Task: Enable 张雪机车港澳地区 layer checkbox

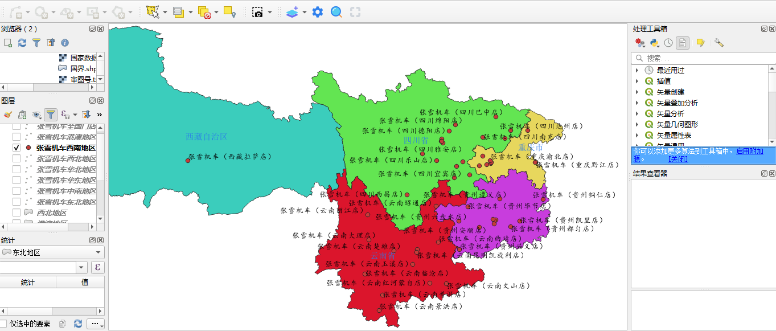Action: pyautogui.click(x=17, y=137)
